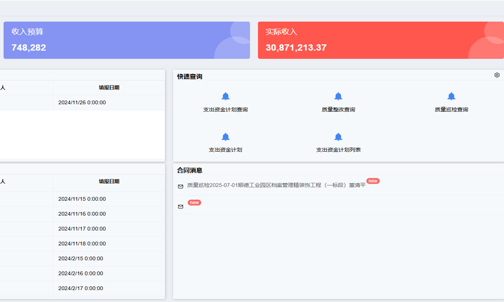The width and height of the screenshot is (504, 302).
Task: Open the 质量巡检2025-07-01 contract message
Action: pyautogui.click(x=276, y=185)
